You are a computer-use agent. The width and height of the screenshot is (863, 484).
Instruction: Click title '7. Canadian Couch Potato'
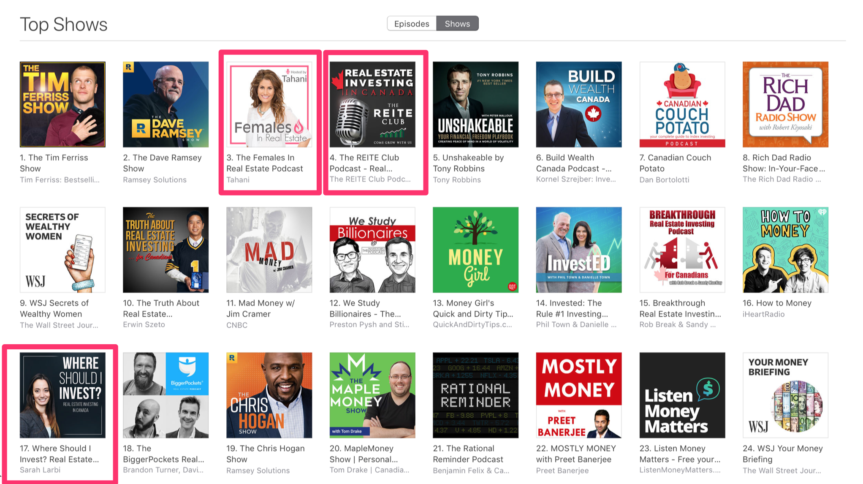tap(675, 163)
